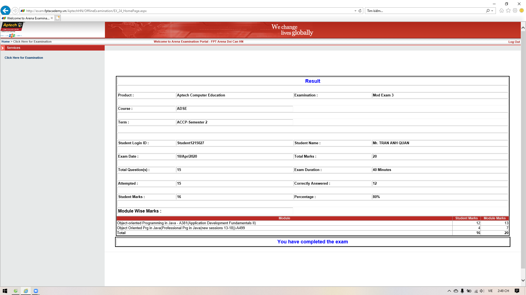Open Favorites star icon
The height and width of the screenshot is (295, 526).
click(508, 11)
